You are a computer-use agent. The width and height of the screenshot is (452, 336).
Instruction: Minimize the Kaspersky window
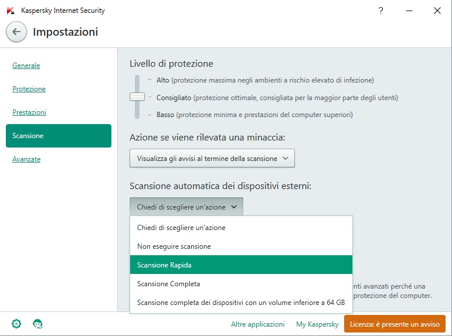tap(409, 11)
